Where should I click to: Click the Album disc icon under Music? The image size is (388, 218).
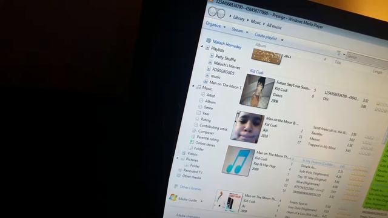pos(201,101)
